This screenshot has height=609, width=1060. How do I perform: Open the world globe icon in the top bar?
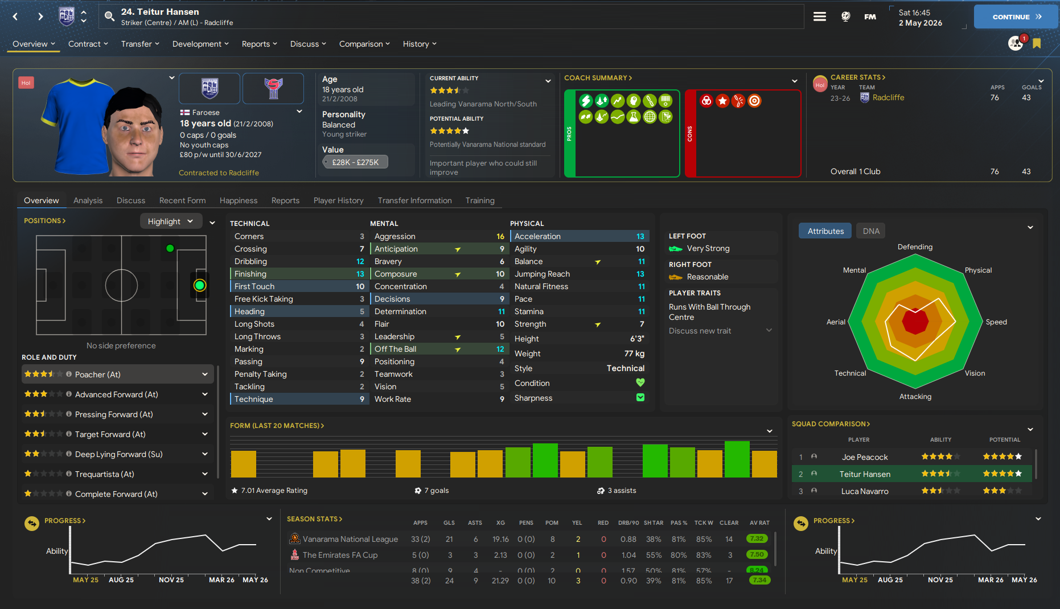[846, 17]
